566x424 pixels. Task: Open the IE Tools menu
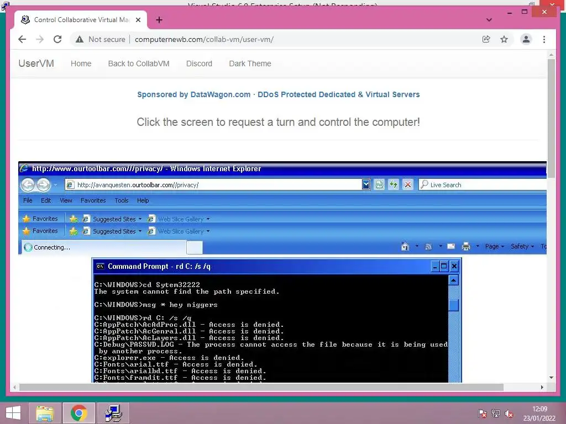122,200
